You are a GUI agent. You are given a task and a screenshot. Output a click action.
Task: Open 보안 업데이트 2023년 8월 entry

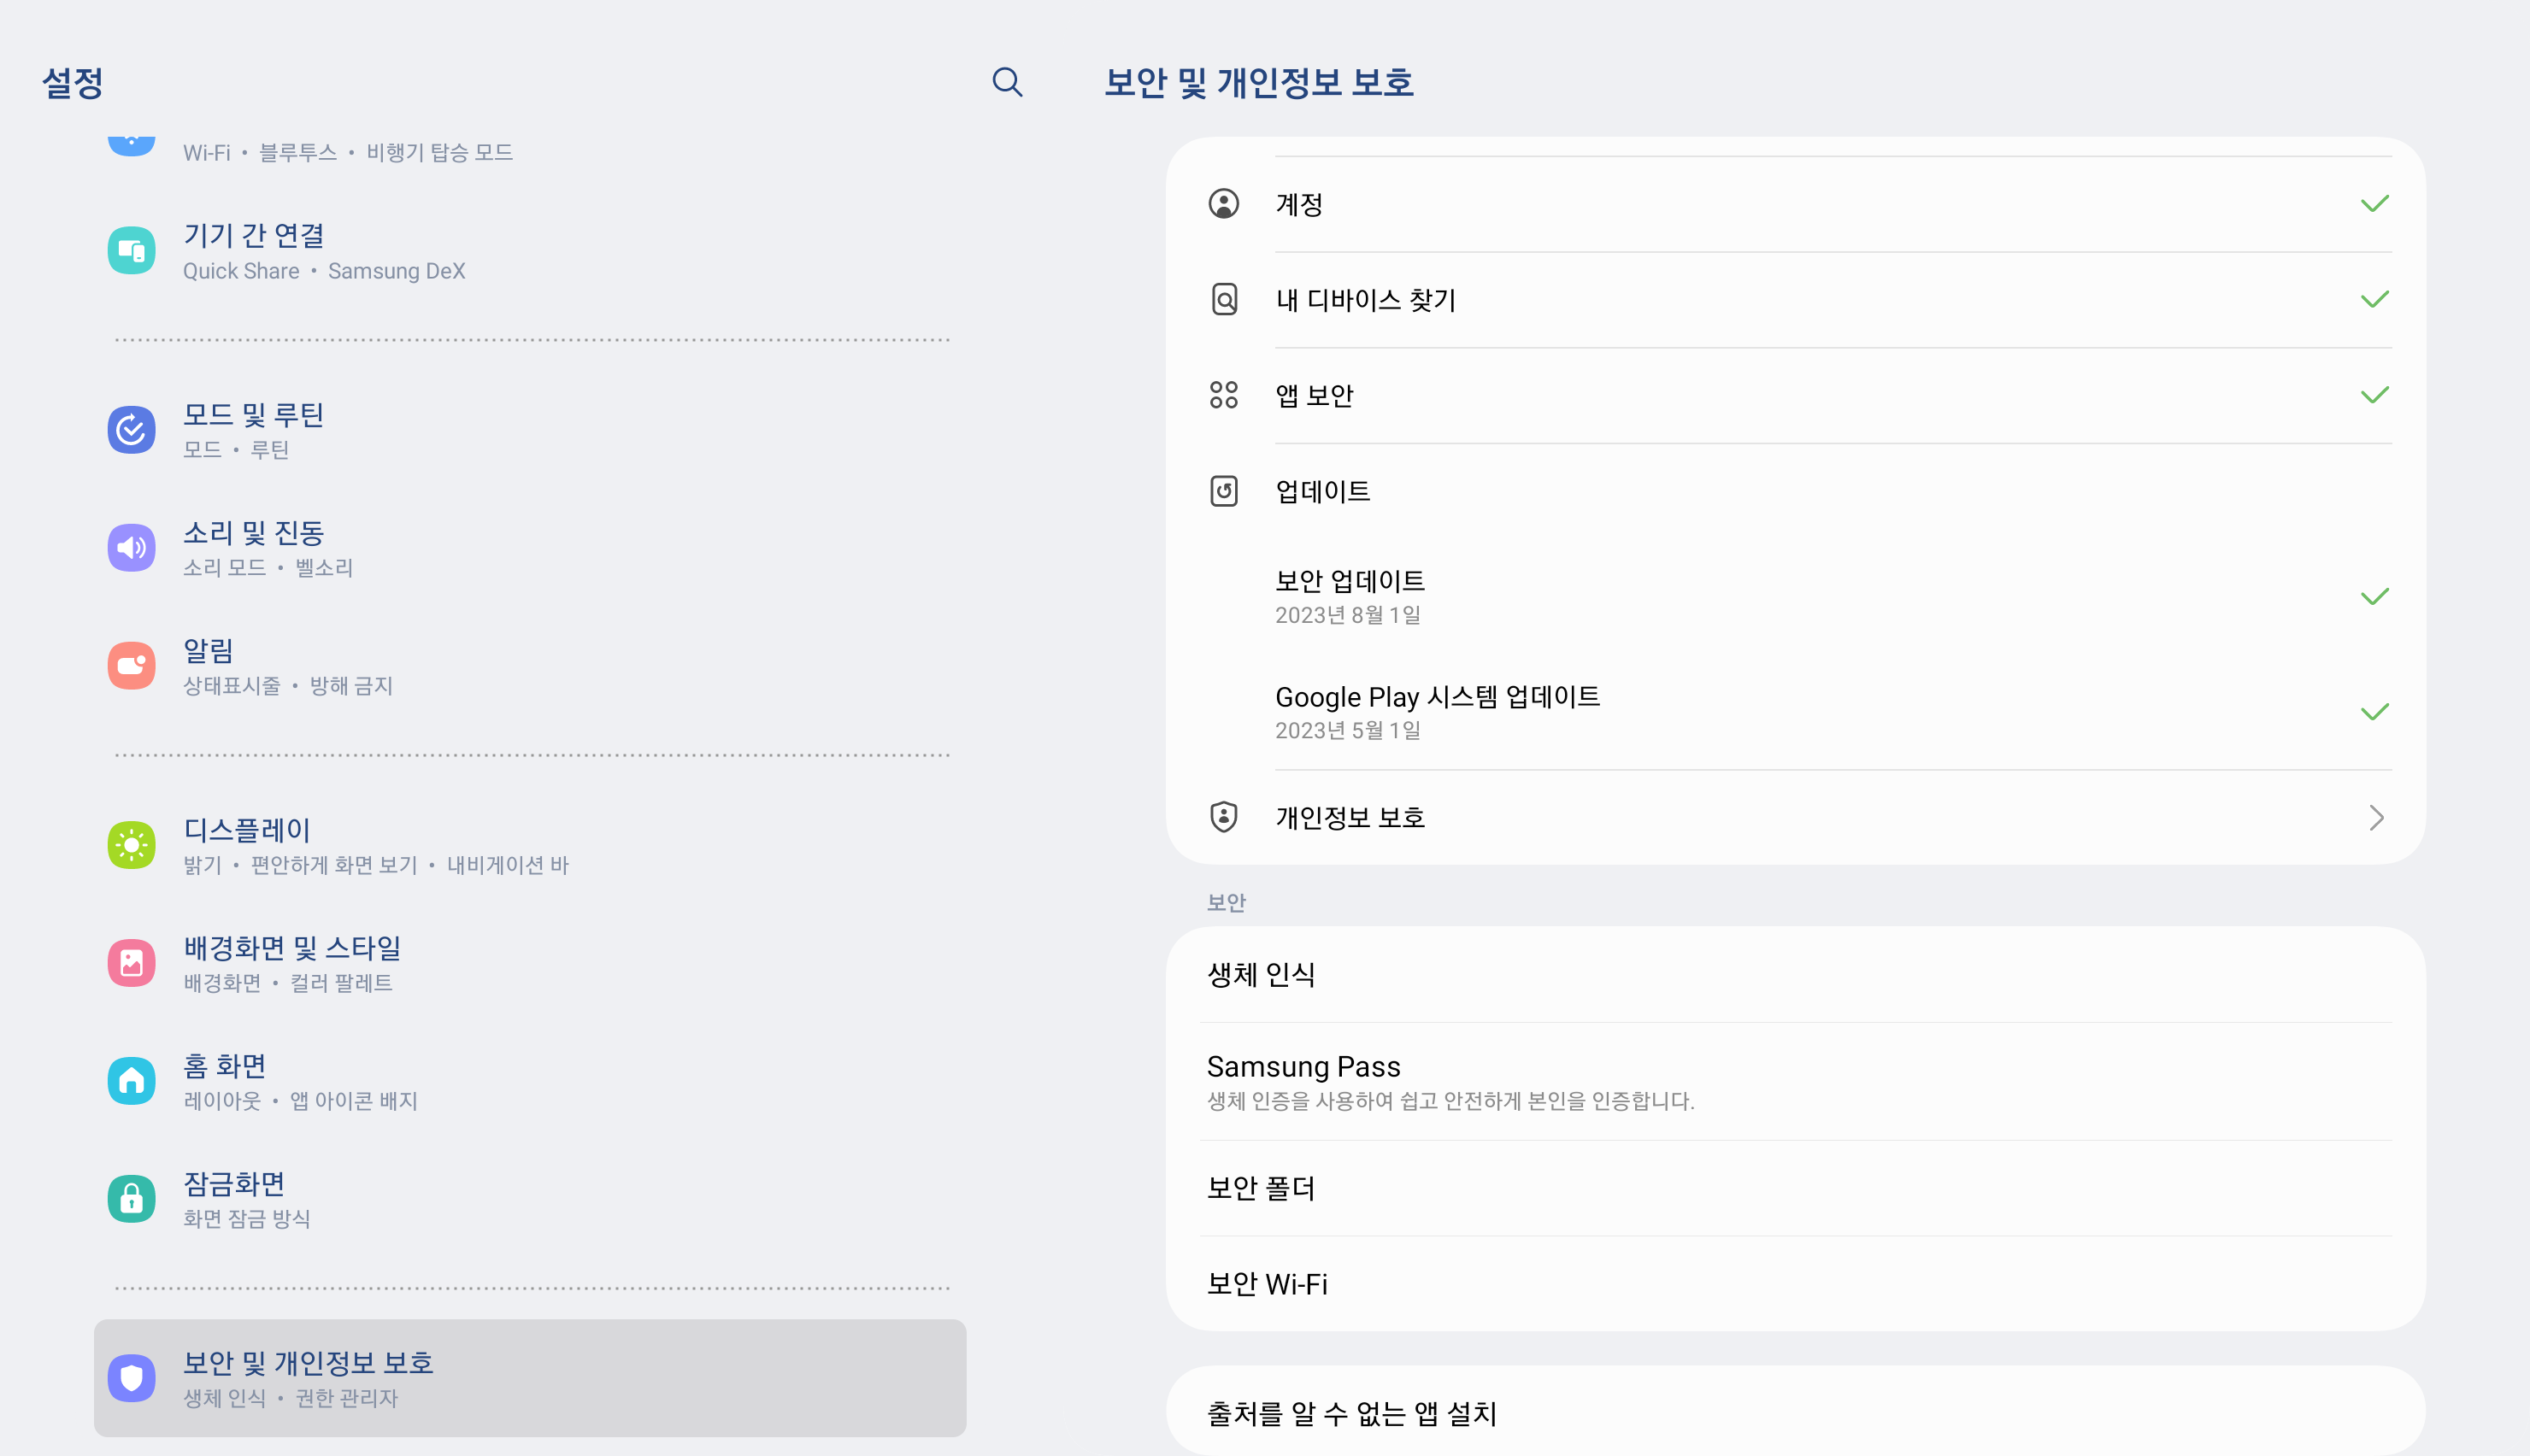1350,596
